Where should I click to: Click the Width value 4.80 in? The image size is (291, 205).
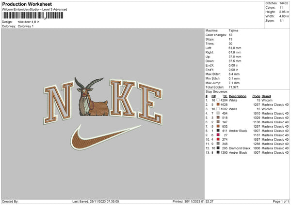click(284, 16)
